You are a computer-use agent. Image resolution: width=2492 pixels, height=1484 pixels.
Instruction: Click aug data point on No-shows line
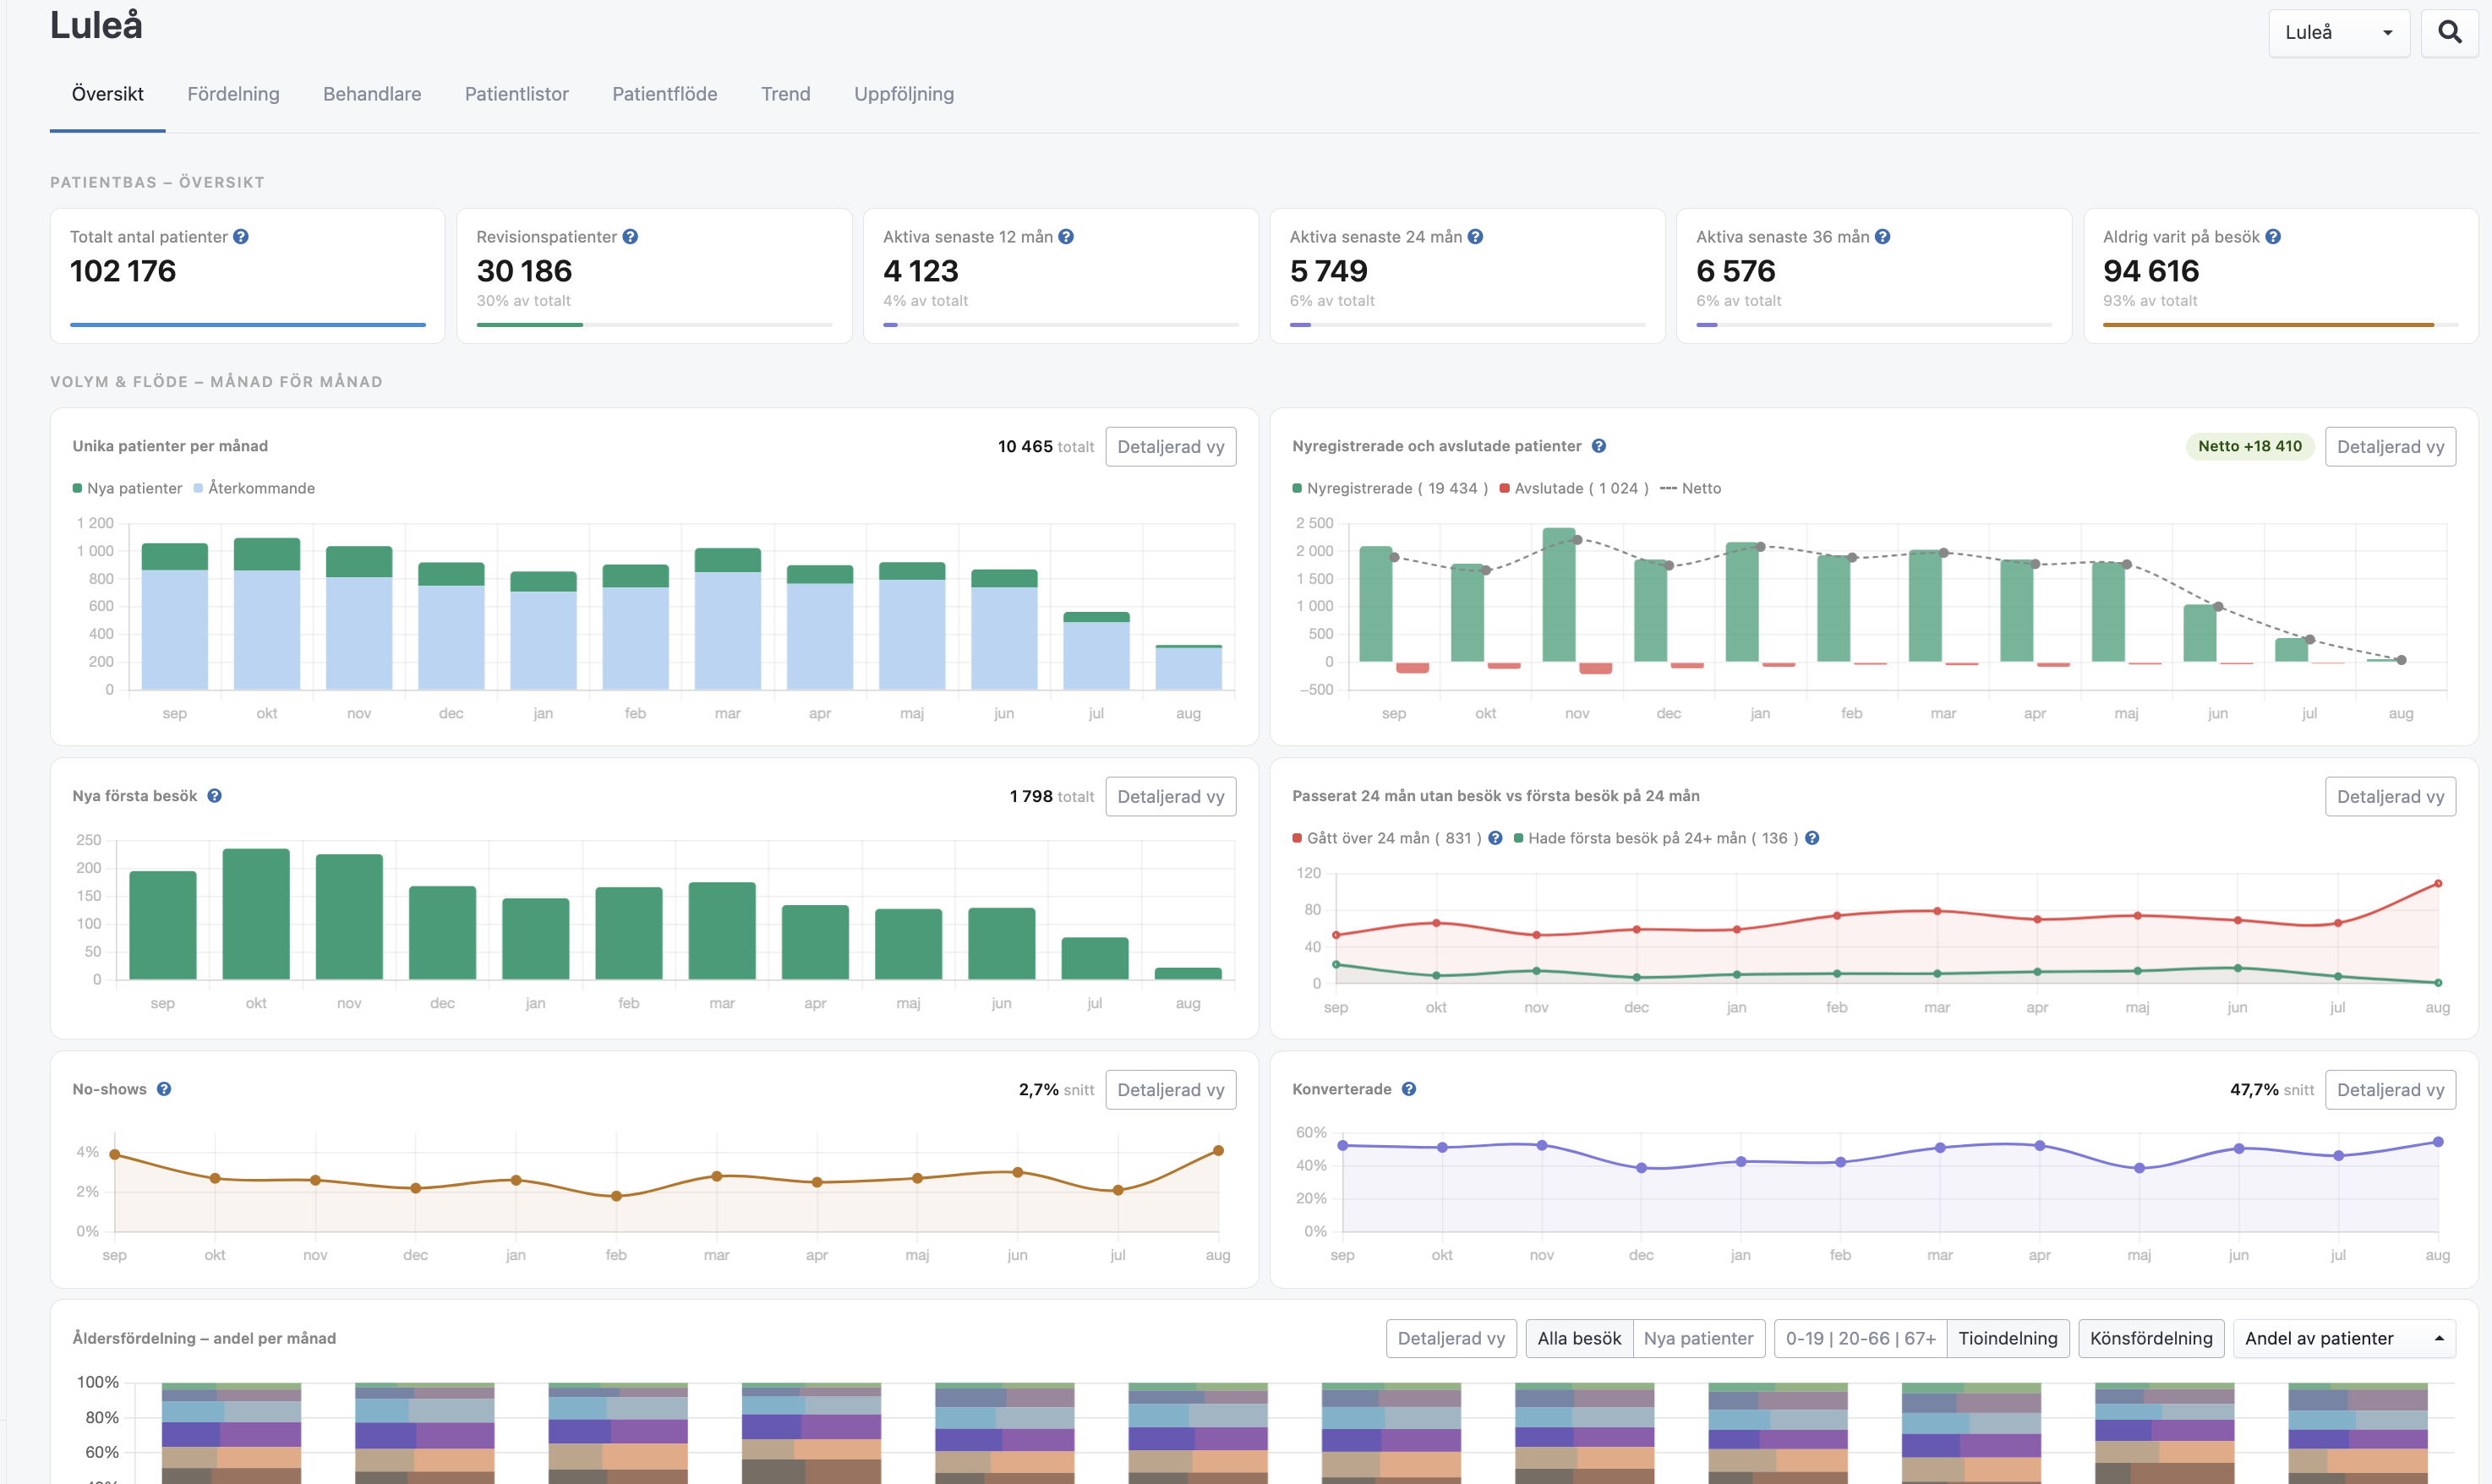point(1218,1151)
